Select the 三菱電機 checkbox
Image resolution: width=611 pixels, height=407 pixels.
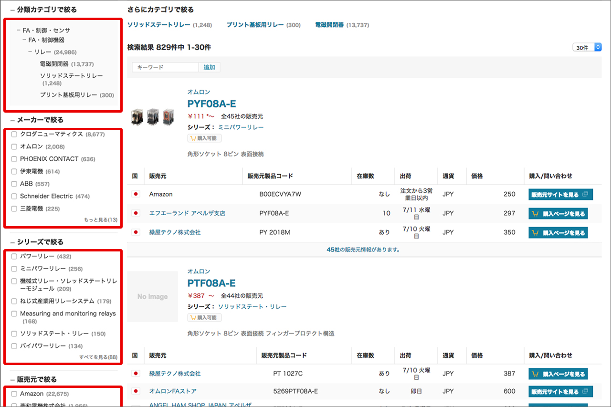(14, 209)
